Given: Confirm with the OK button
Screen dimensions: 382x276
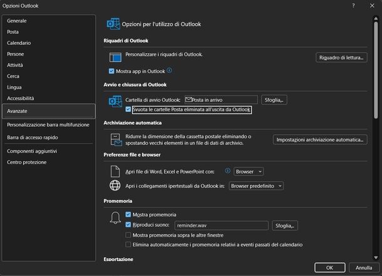Looking at the screenshot, I should [329, 268].
